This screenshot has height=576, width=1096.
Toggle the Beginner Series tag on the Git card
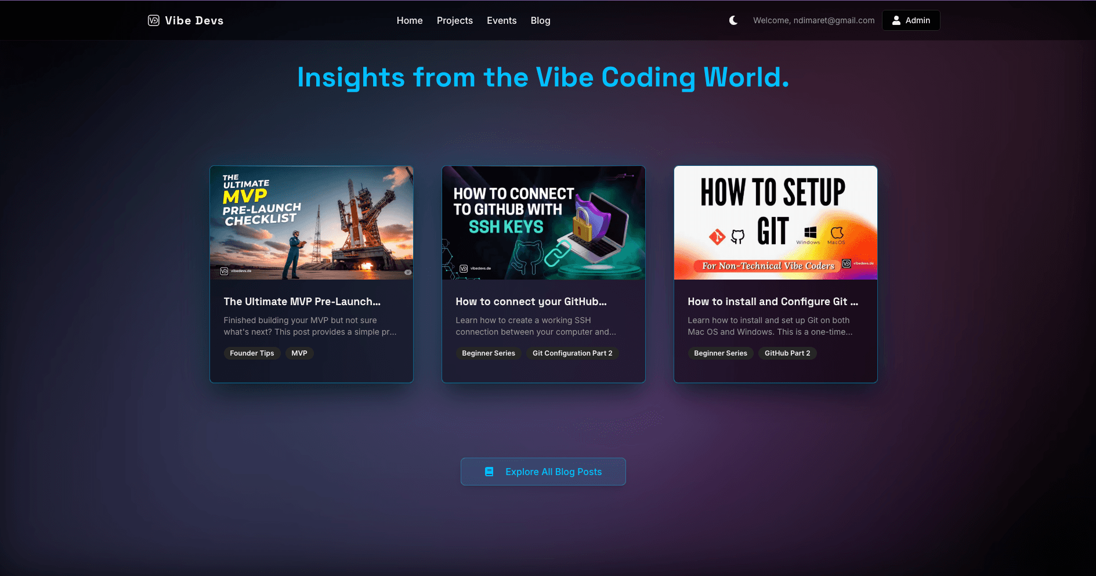[720, 353]
